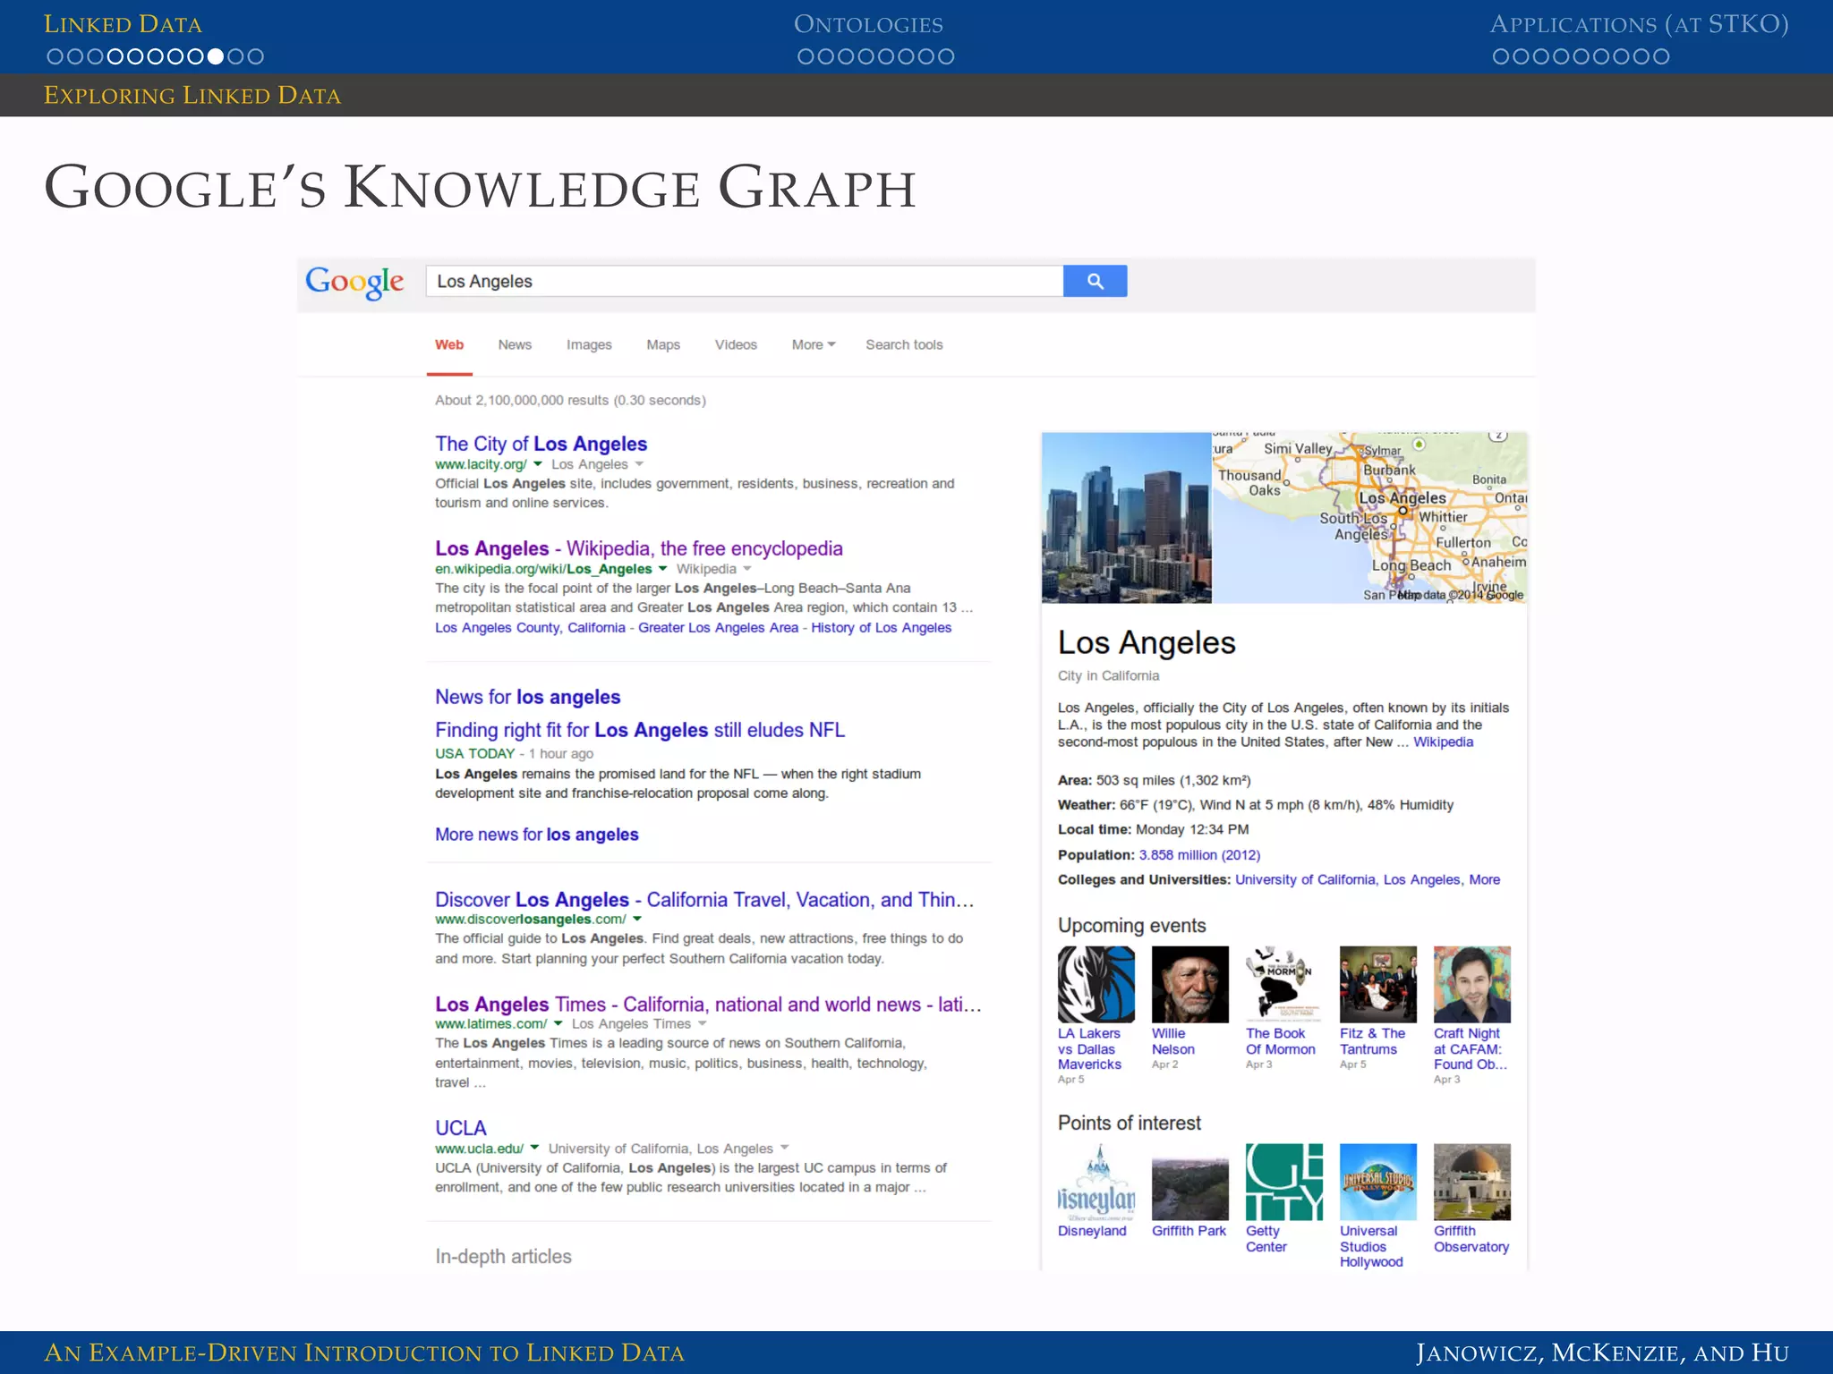
Task: Open The City of Los Angeles result
Action: [x=541, y=444]
